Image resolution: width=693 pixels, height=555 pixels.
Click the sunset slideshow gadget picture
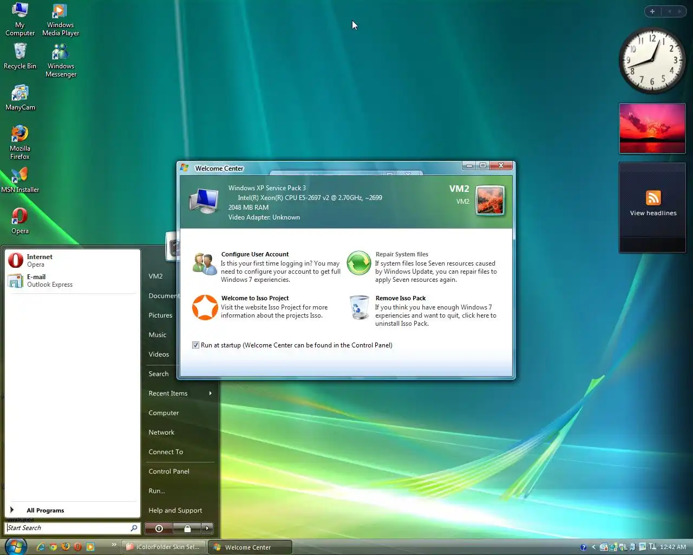coord(652,128)
